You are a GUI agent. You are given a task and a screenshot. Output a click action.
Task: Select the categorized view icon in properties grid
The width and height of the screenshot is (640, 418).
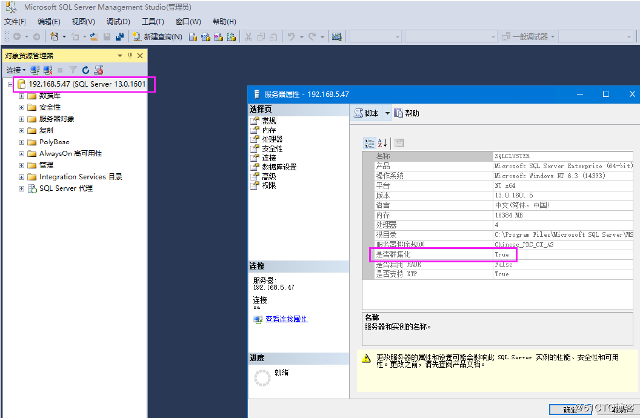coord(369,142)
